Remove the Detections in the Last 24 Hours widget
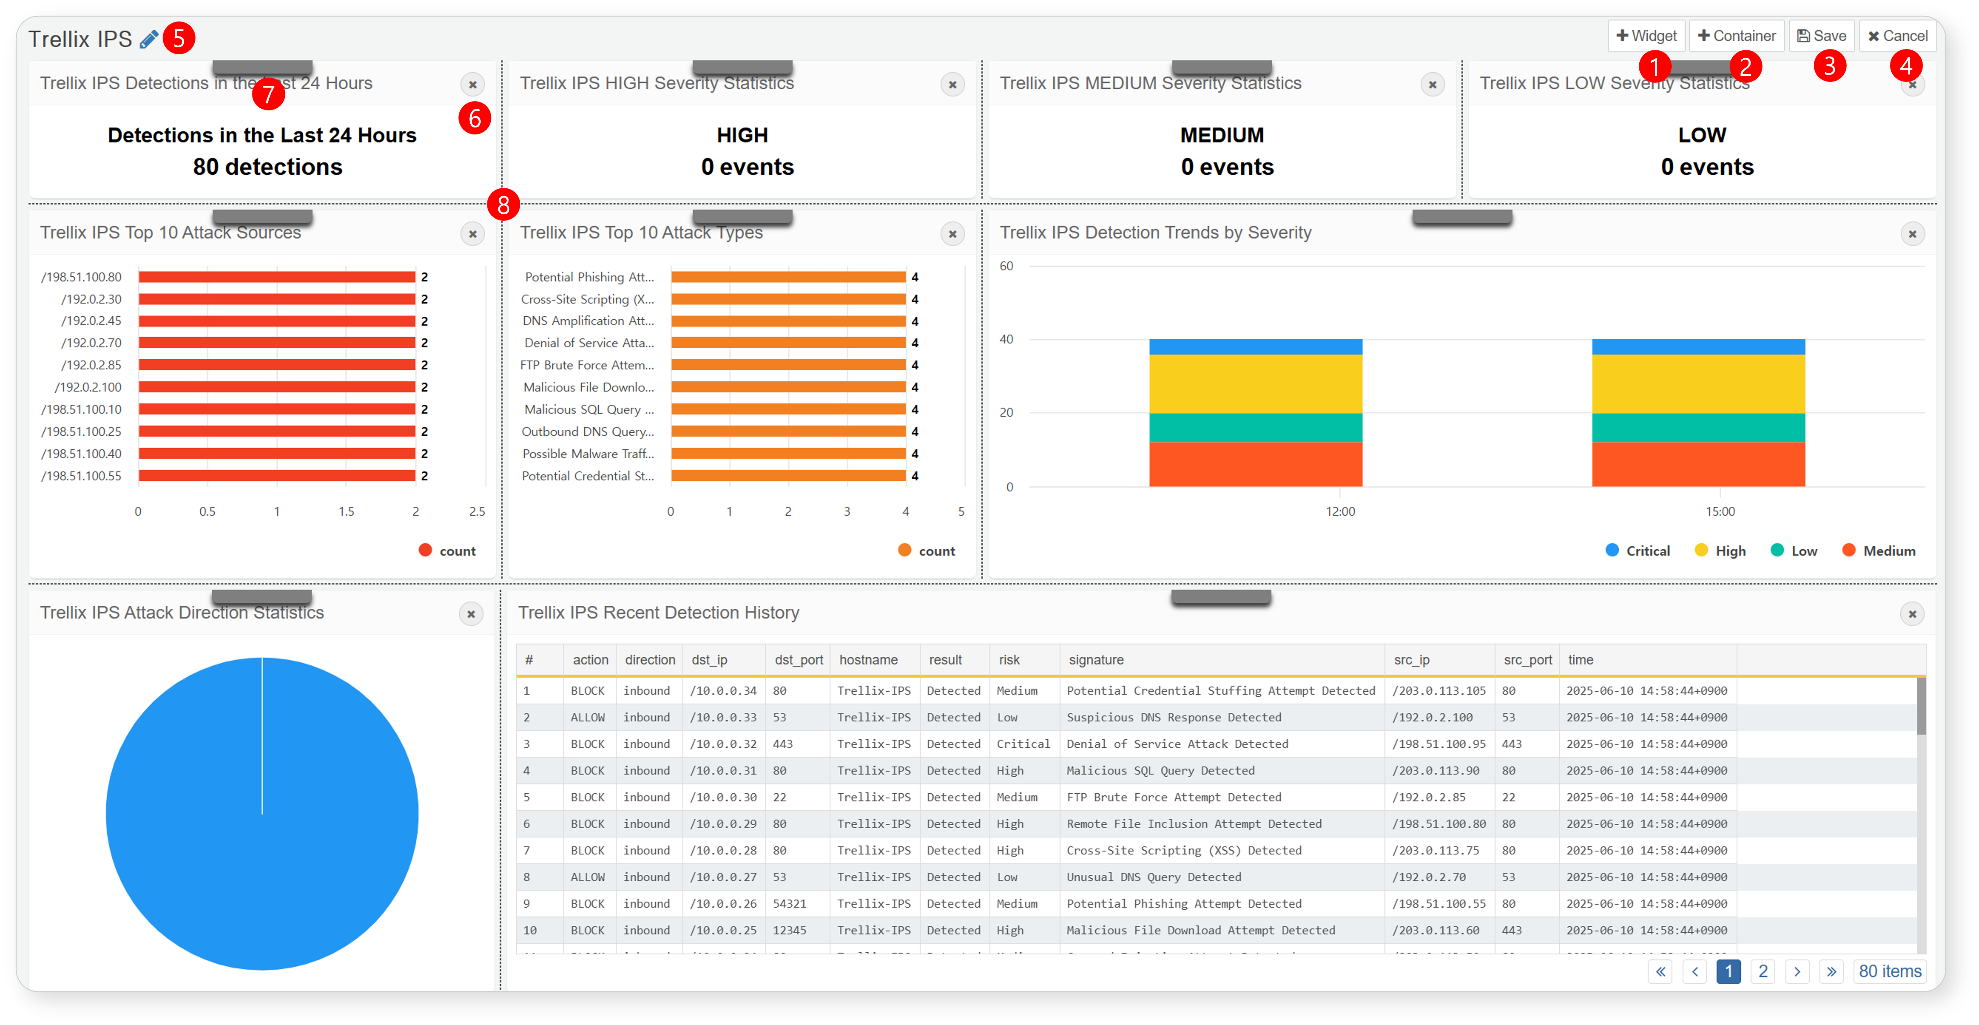Image resolution: width=1979 pixels, height=1025 pixels. point(473,85)
